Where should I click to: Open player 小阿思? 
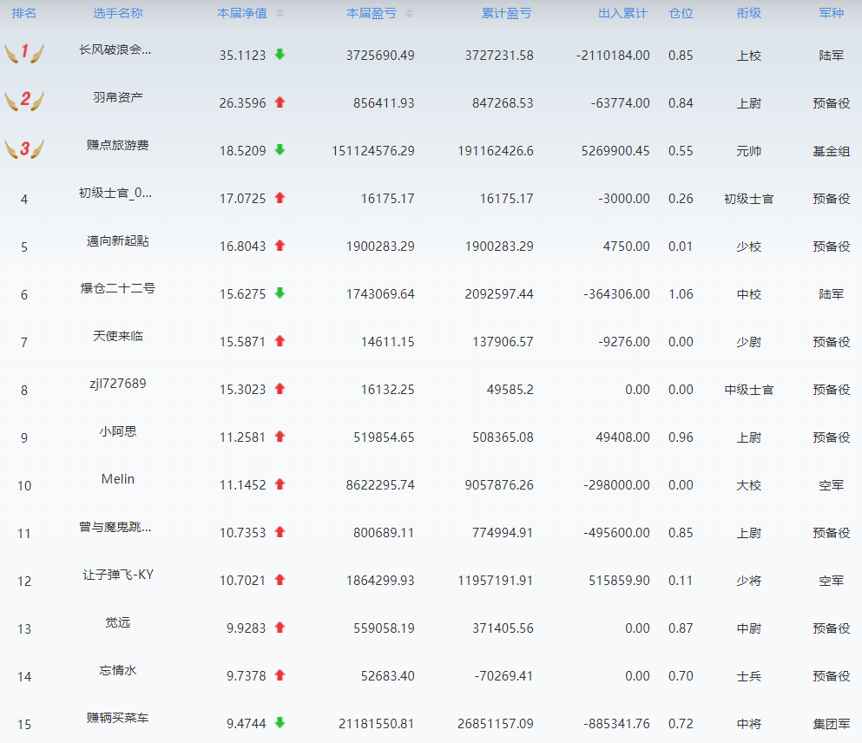pos(118,432)
